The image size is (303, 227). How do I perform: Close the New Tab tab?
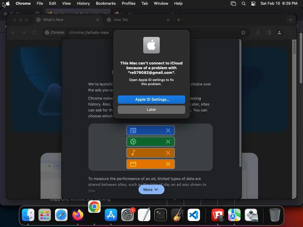click(x=168, y=20)
